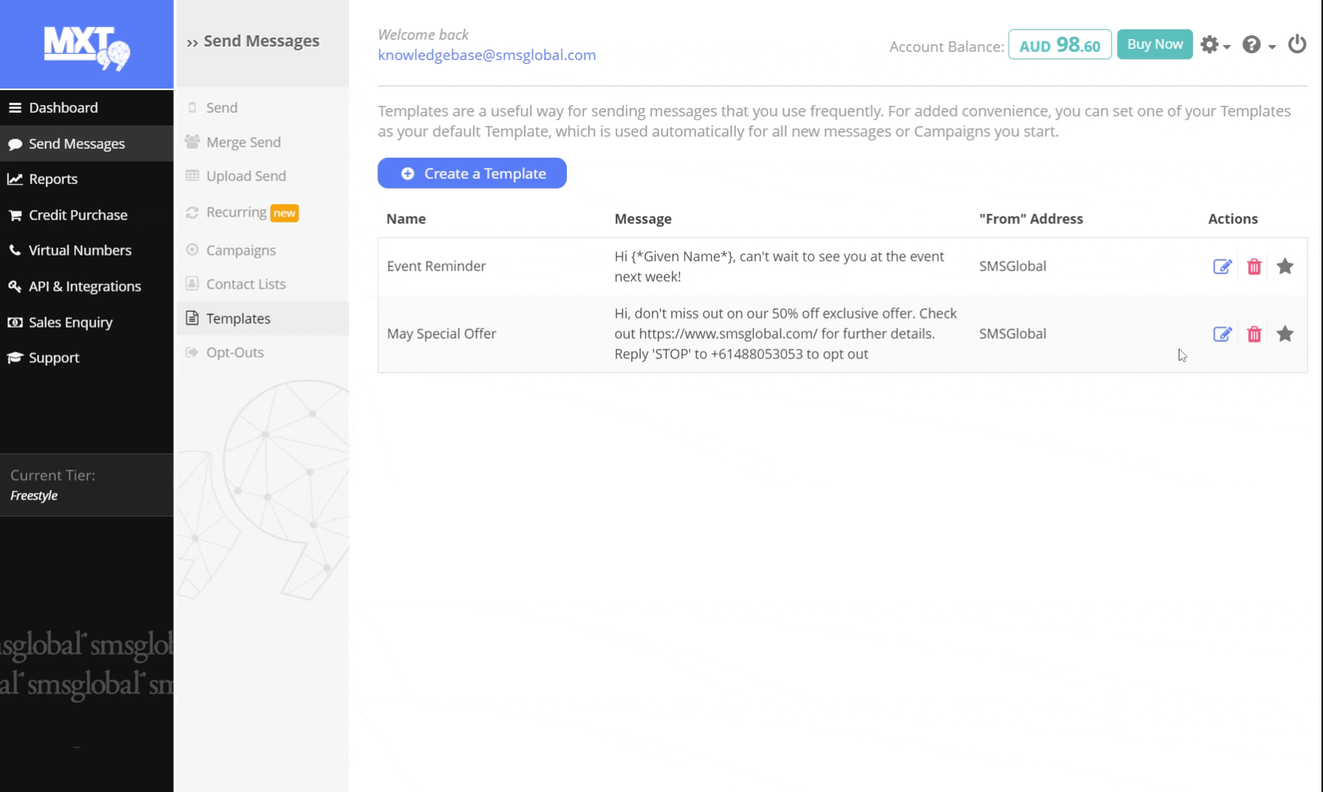Open the knowledgebase@smsglobal.com account link
1323x792 pixels.
486,55
